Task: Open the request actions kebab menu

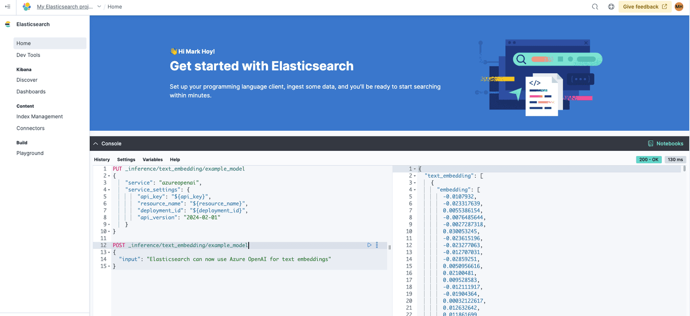Action: coord(377,245)
